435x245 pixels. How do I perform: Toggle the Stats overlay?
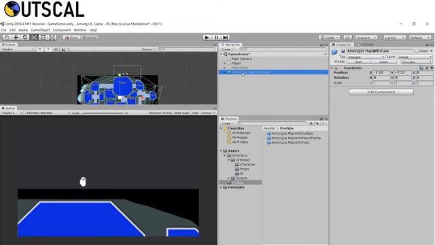coord(195,113)
